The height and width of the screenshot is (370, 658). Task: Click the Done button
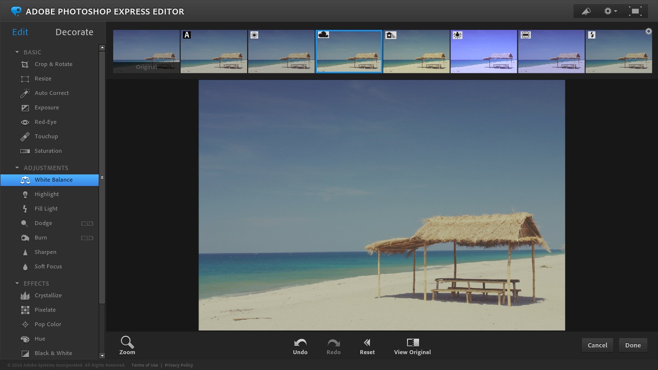(x=632, y=345)
